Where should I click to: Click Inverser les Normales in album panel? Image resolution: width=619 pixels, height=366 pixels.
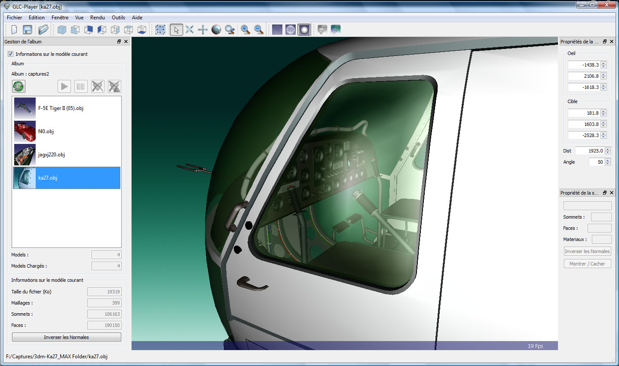pos(67,337)
